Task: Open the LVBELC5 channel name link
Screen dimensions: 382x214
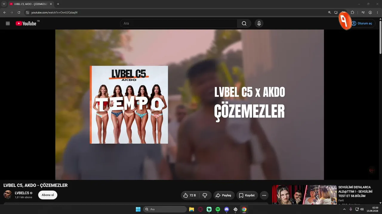Action: click(x=22, y=193)
